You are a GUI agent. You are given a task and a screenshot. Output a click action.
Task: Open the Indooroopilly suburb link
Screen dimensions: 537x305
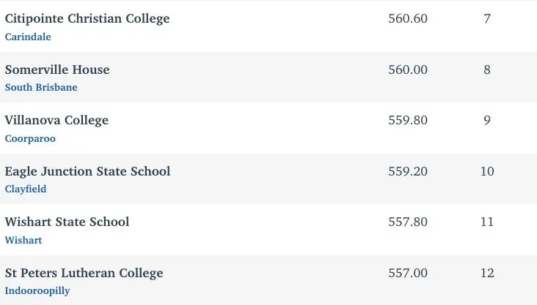click(x=37, y=290)
